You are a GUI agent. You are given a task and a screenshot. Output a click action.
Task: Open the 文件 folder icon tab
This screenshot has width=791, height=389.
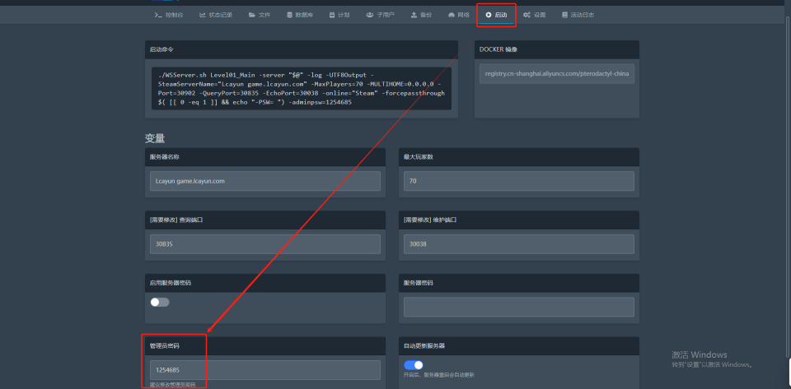[x=260, y=15]
